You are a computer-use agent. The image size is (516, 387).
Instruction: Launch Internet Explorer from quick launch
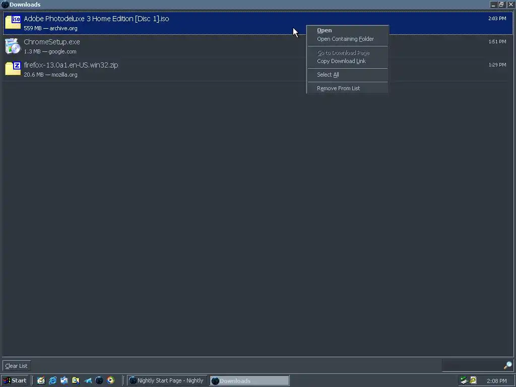[52, 380]
